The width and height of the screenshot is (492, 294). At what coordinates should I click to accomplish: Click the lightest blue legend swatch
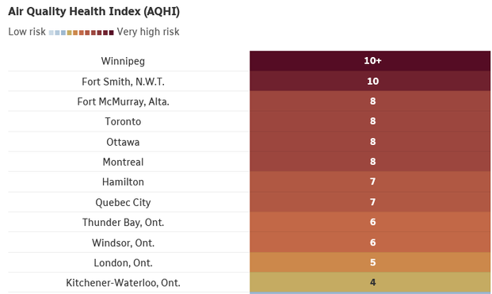[51, 32]
